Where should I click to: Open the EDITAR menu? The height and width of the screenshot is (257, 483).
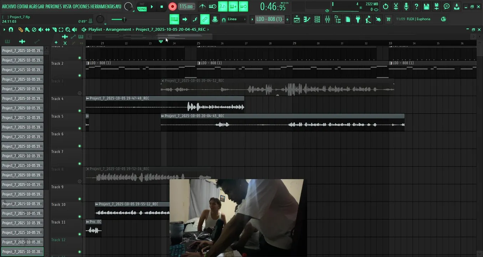22,6
